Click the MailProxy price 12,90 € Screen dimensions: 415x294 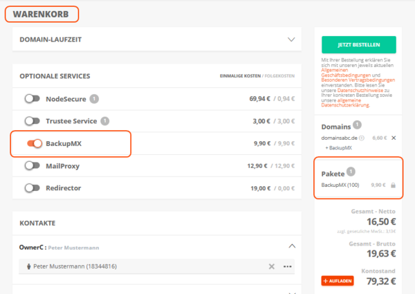click(257, 166)
